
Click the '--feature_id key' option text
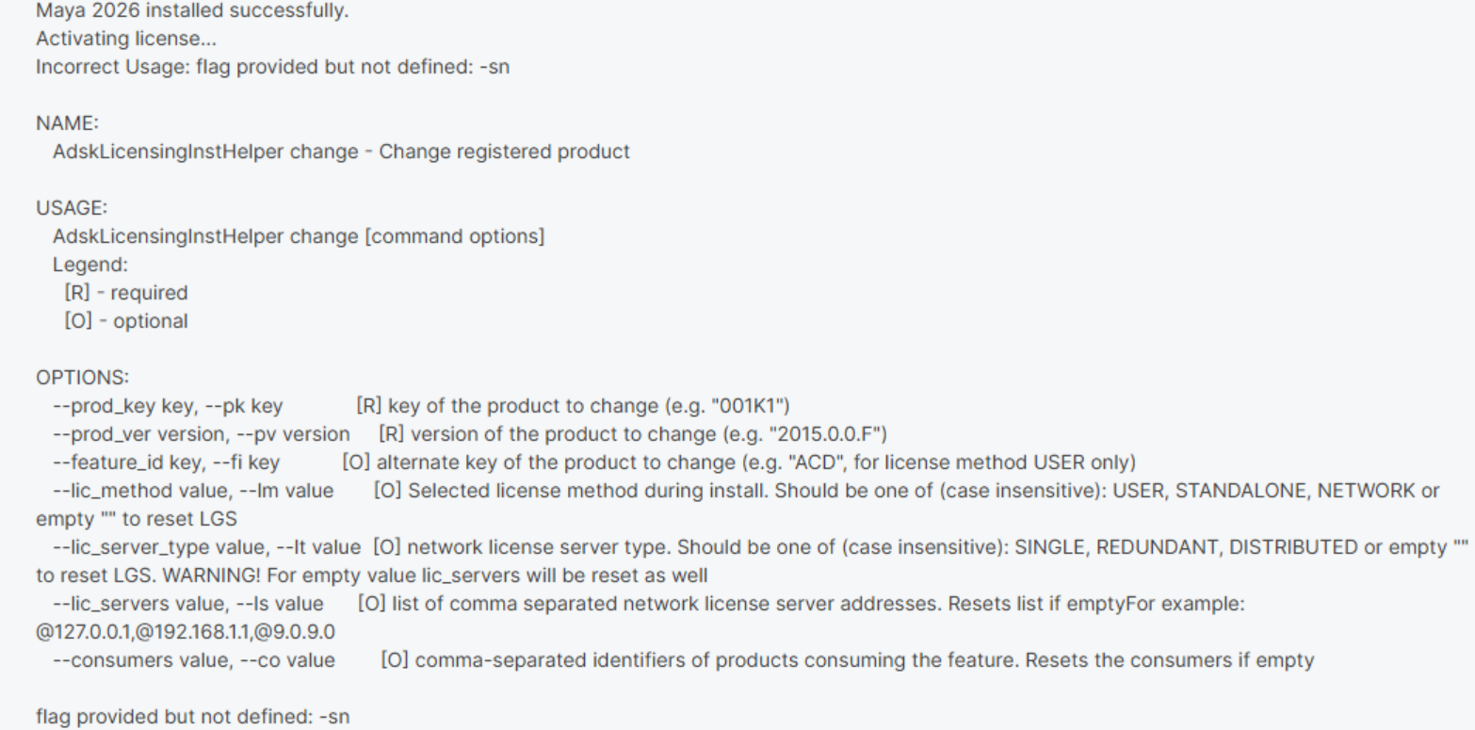[x=114, y=463]
